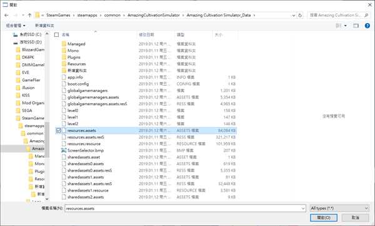Image resolution: width=375 pixels, height=226 pixels.
Task: Toggle the preview pane icon
Action: point(356,26)
